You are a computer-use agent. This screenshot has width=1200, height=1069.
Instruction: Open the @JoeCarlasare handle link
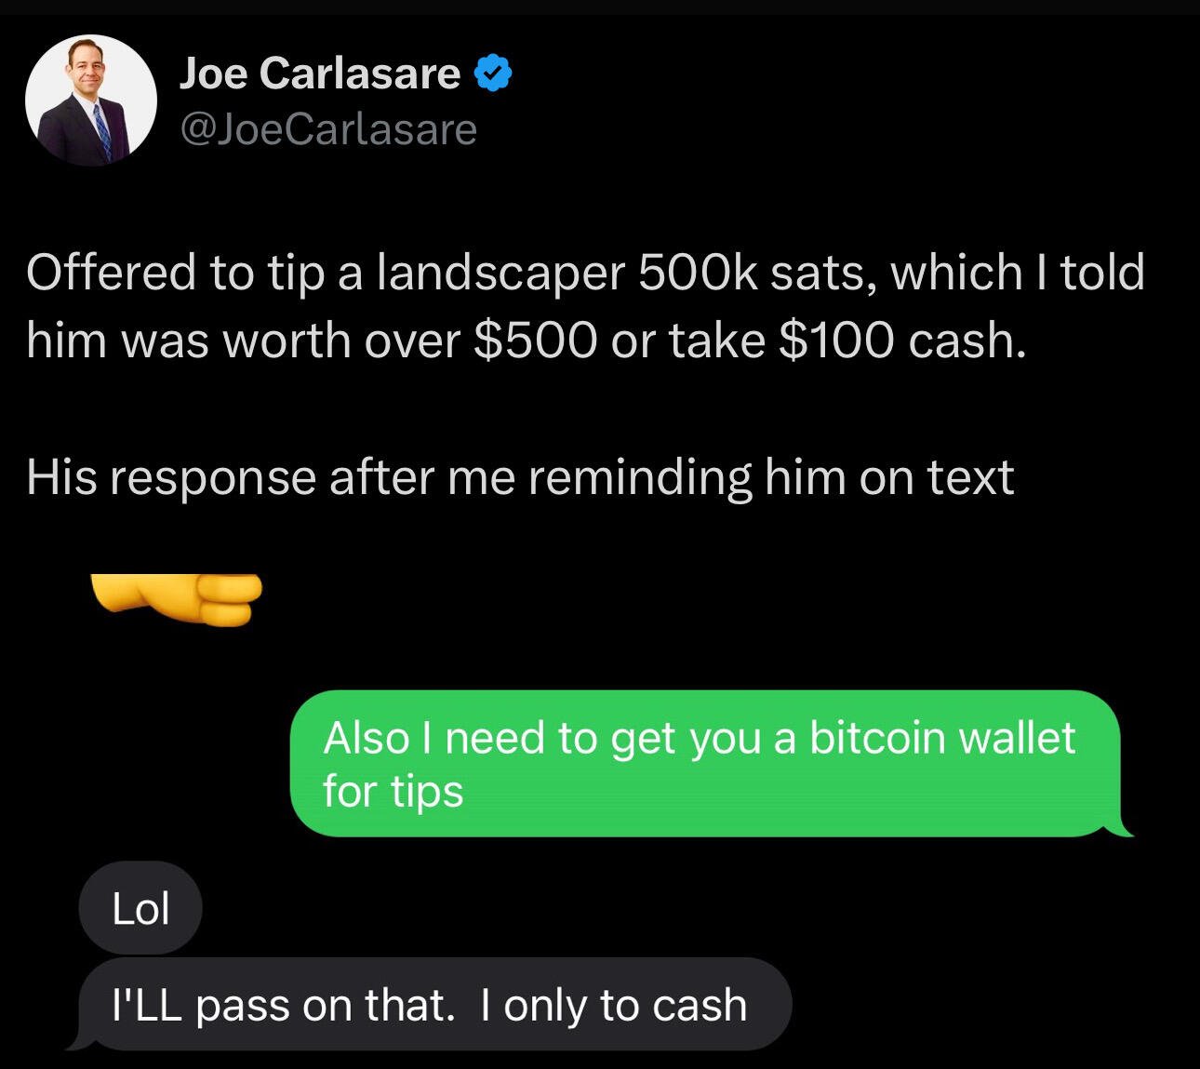[327, 129]
